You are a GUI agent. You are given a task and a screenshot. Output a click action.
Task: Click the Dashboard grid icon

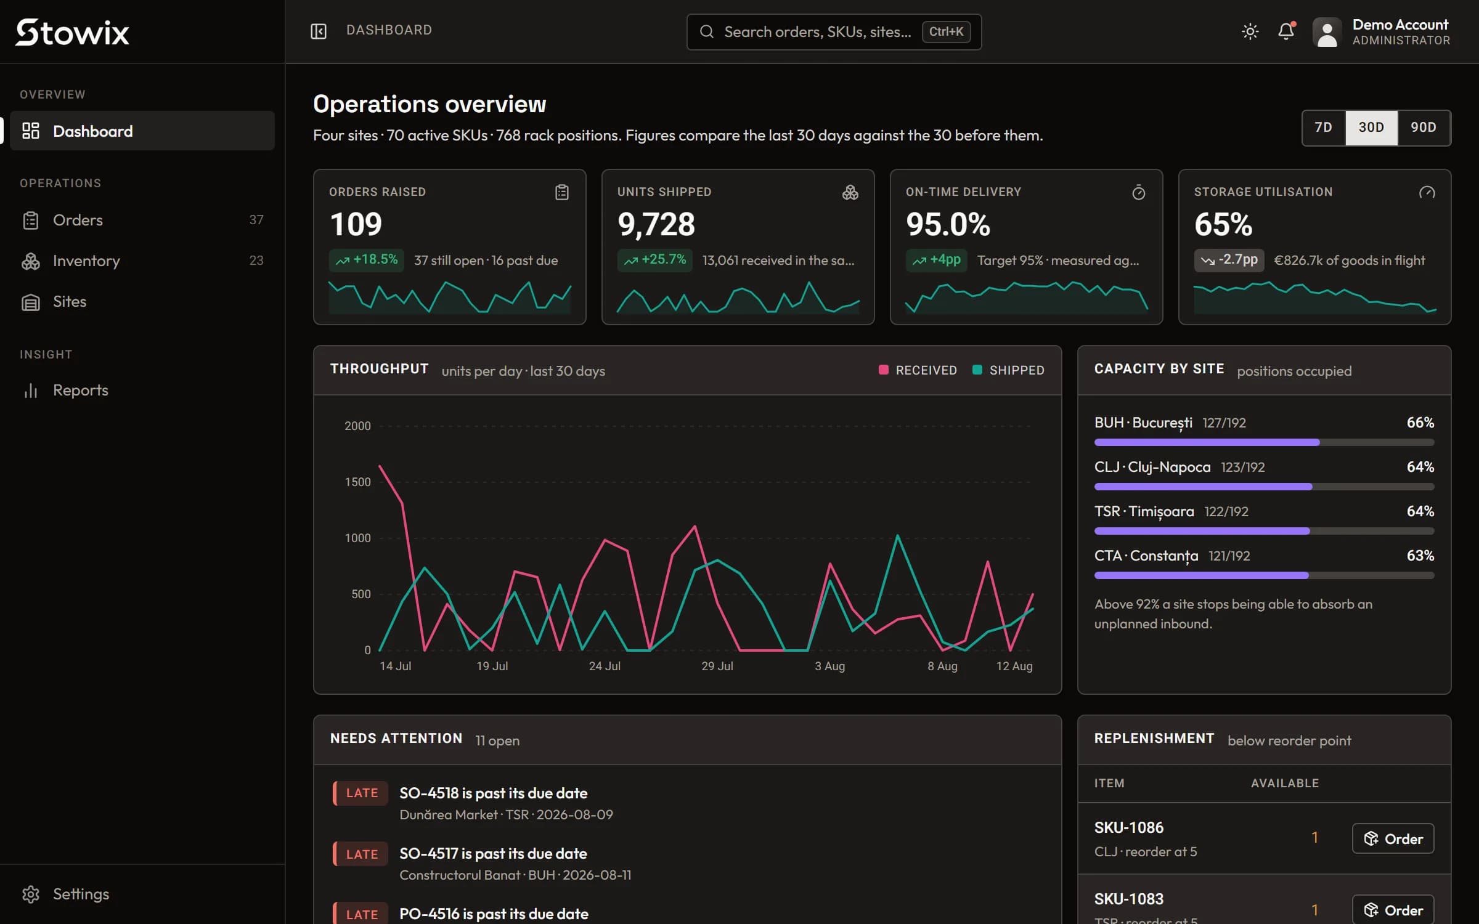click(31, 131)
